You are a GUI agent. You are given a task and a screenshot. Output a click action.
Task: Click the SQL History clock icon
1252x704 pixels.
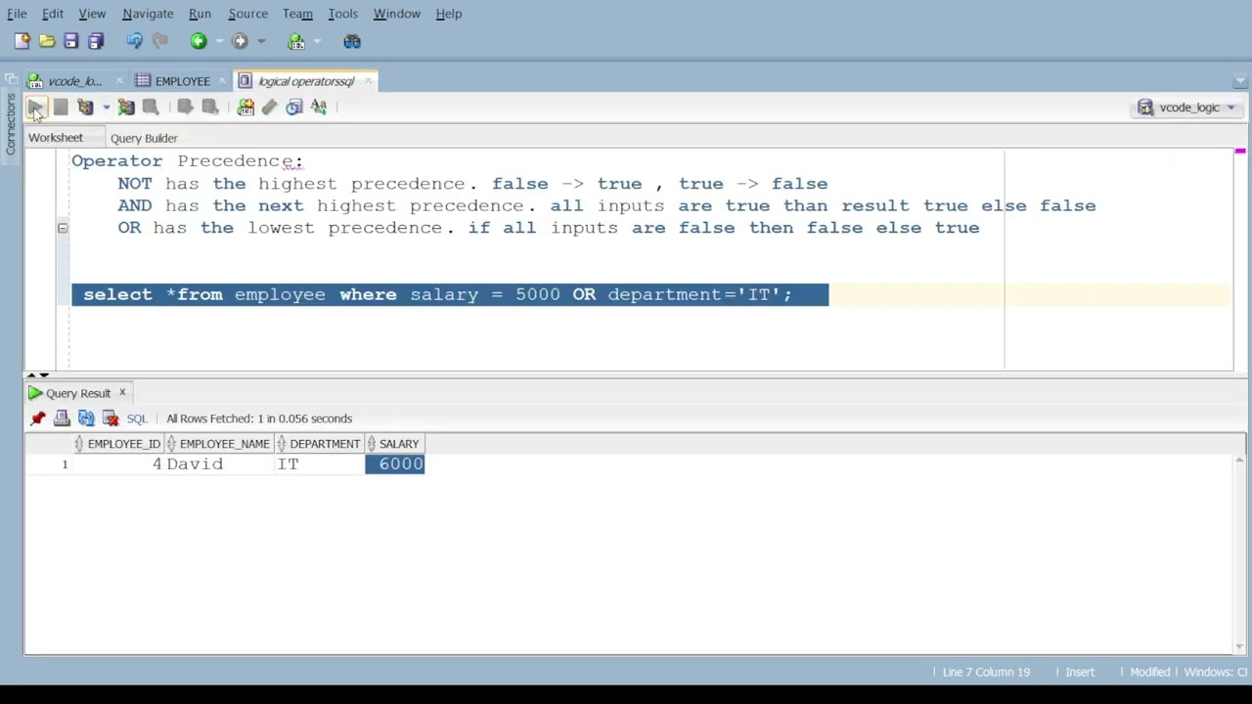click(294, 107)
